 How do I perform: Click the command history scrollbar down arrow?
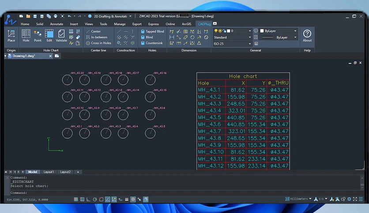362,187
